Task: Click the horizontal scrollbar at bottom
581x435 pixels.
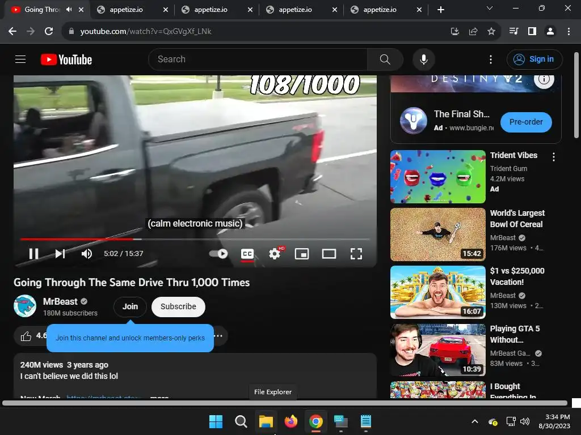Action: (x=285, y=403)
